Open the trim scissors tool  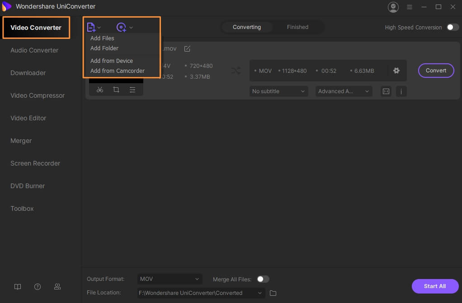point(100,90)
